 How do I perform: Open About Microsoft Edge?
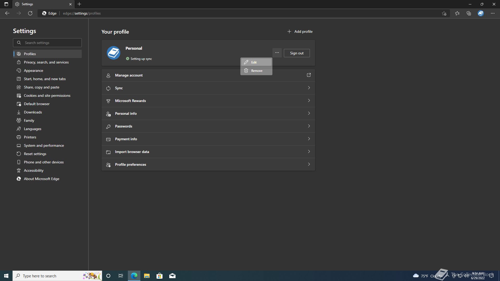47,179
